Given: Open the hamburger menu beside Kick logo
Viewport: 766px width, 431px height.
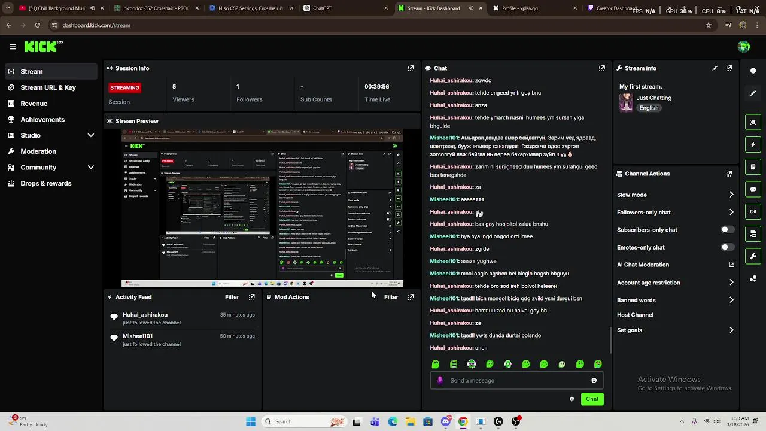Looking at the screenshot, I should pyautogui.click(x=13, y=47).
